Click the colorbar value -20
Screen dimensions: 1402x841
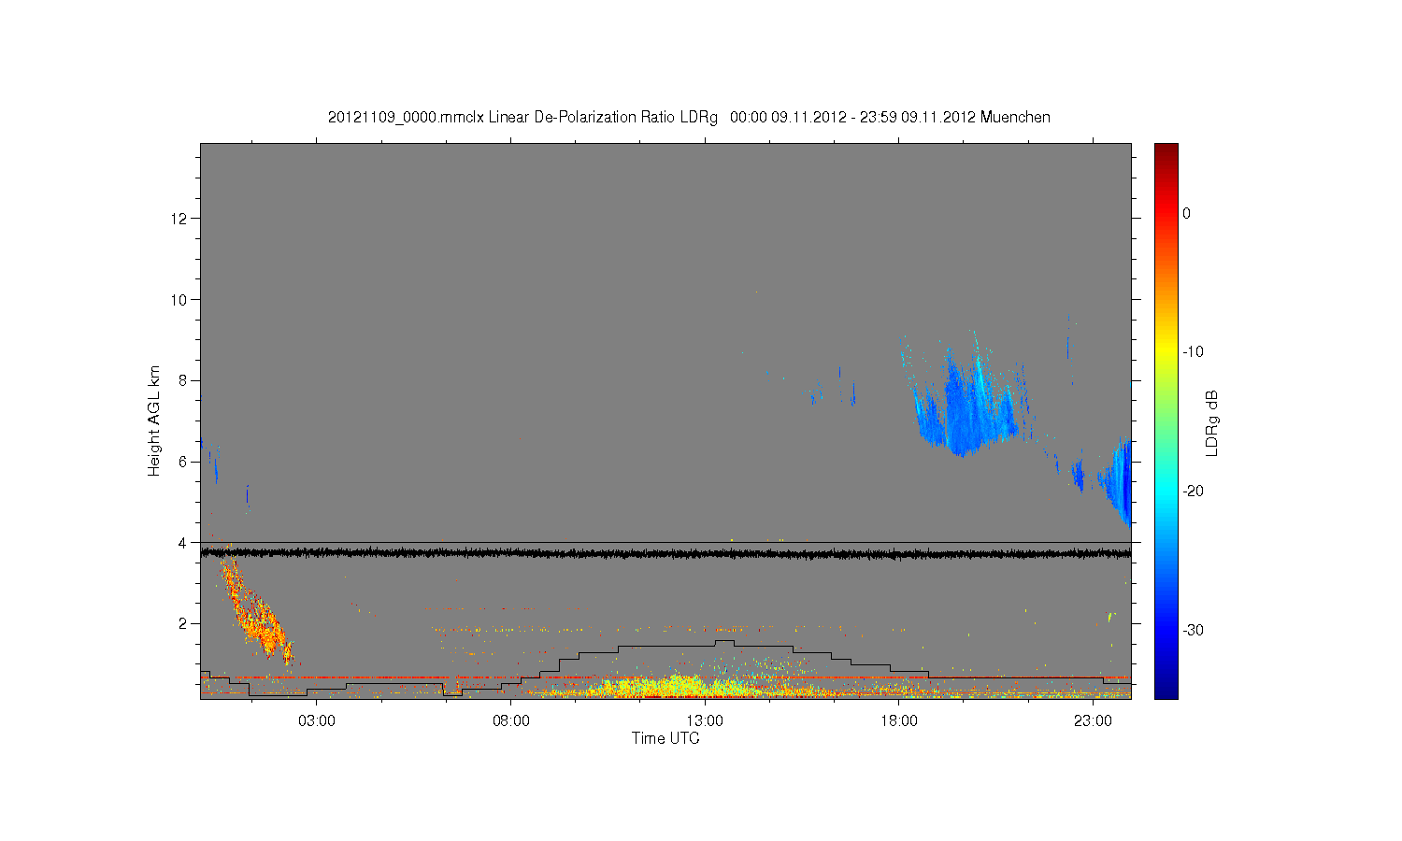[x=1193, y=491]
